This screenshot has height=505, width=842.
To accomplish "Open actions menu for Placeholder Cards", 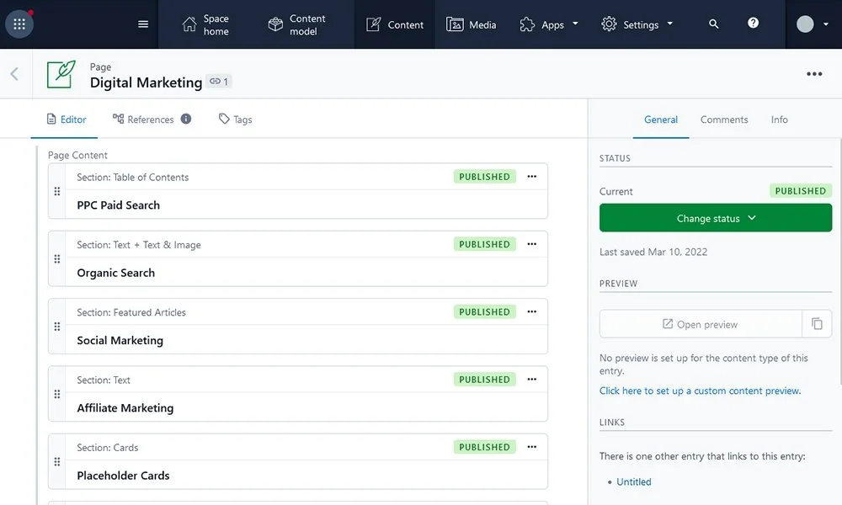I will pyautogui.click(x=531, y=447).
